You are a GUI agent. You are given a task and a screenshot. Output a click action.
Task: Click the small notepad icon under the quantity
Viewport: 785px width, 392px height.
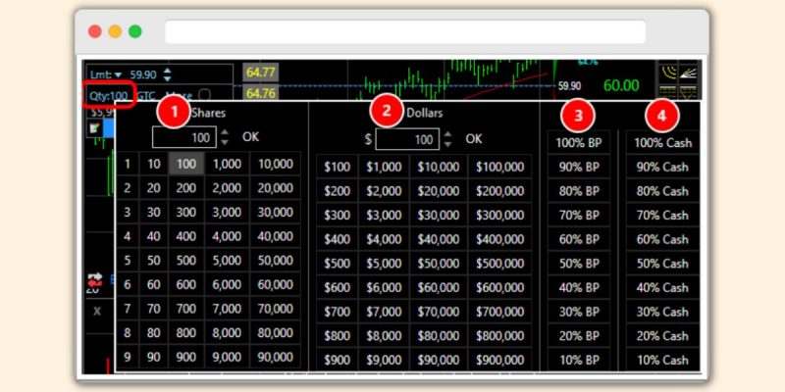pos(94,128)
